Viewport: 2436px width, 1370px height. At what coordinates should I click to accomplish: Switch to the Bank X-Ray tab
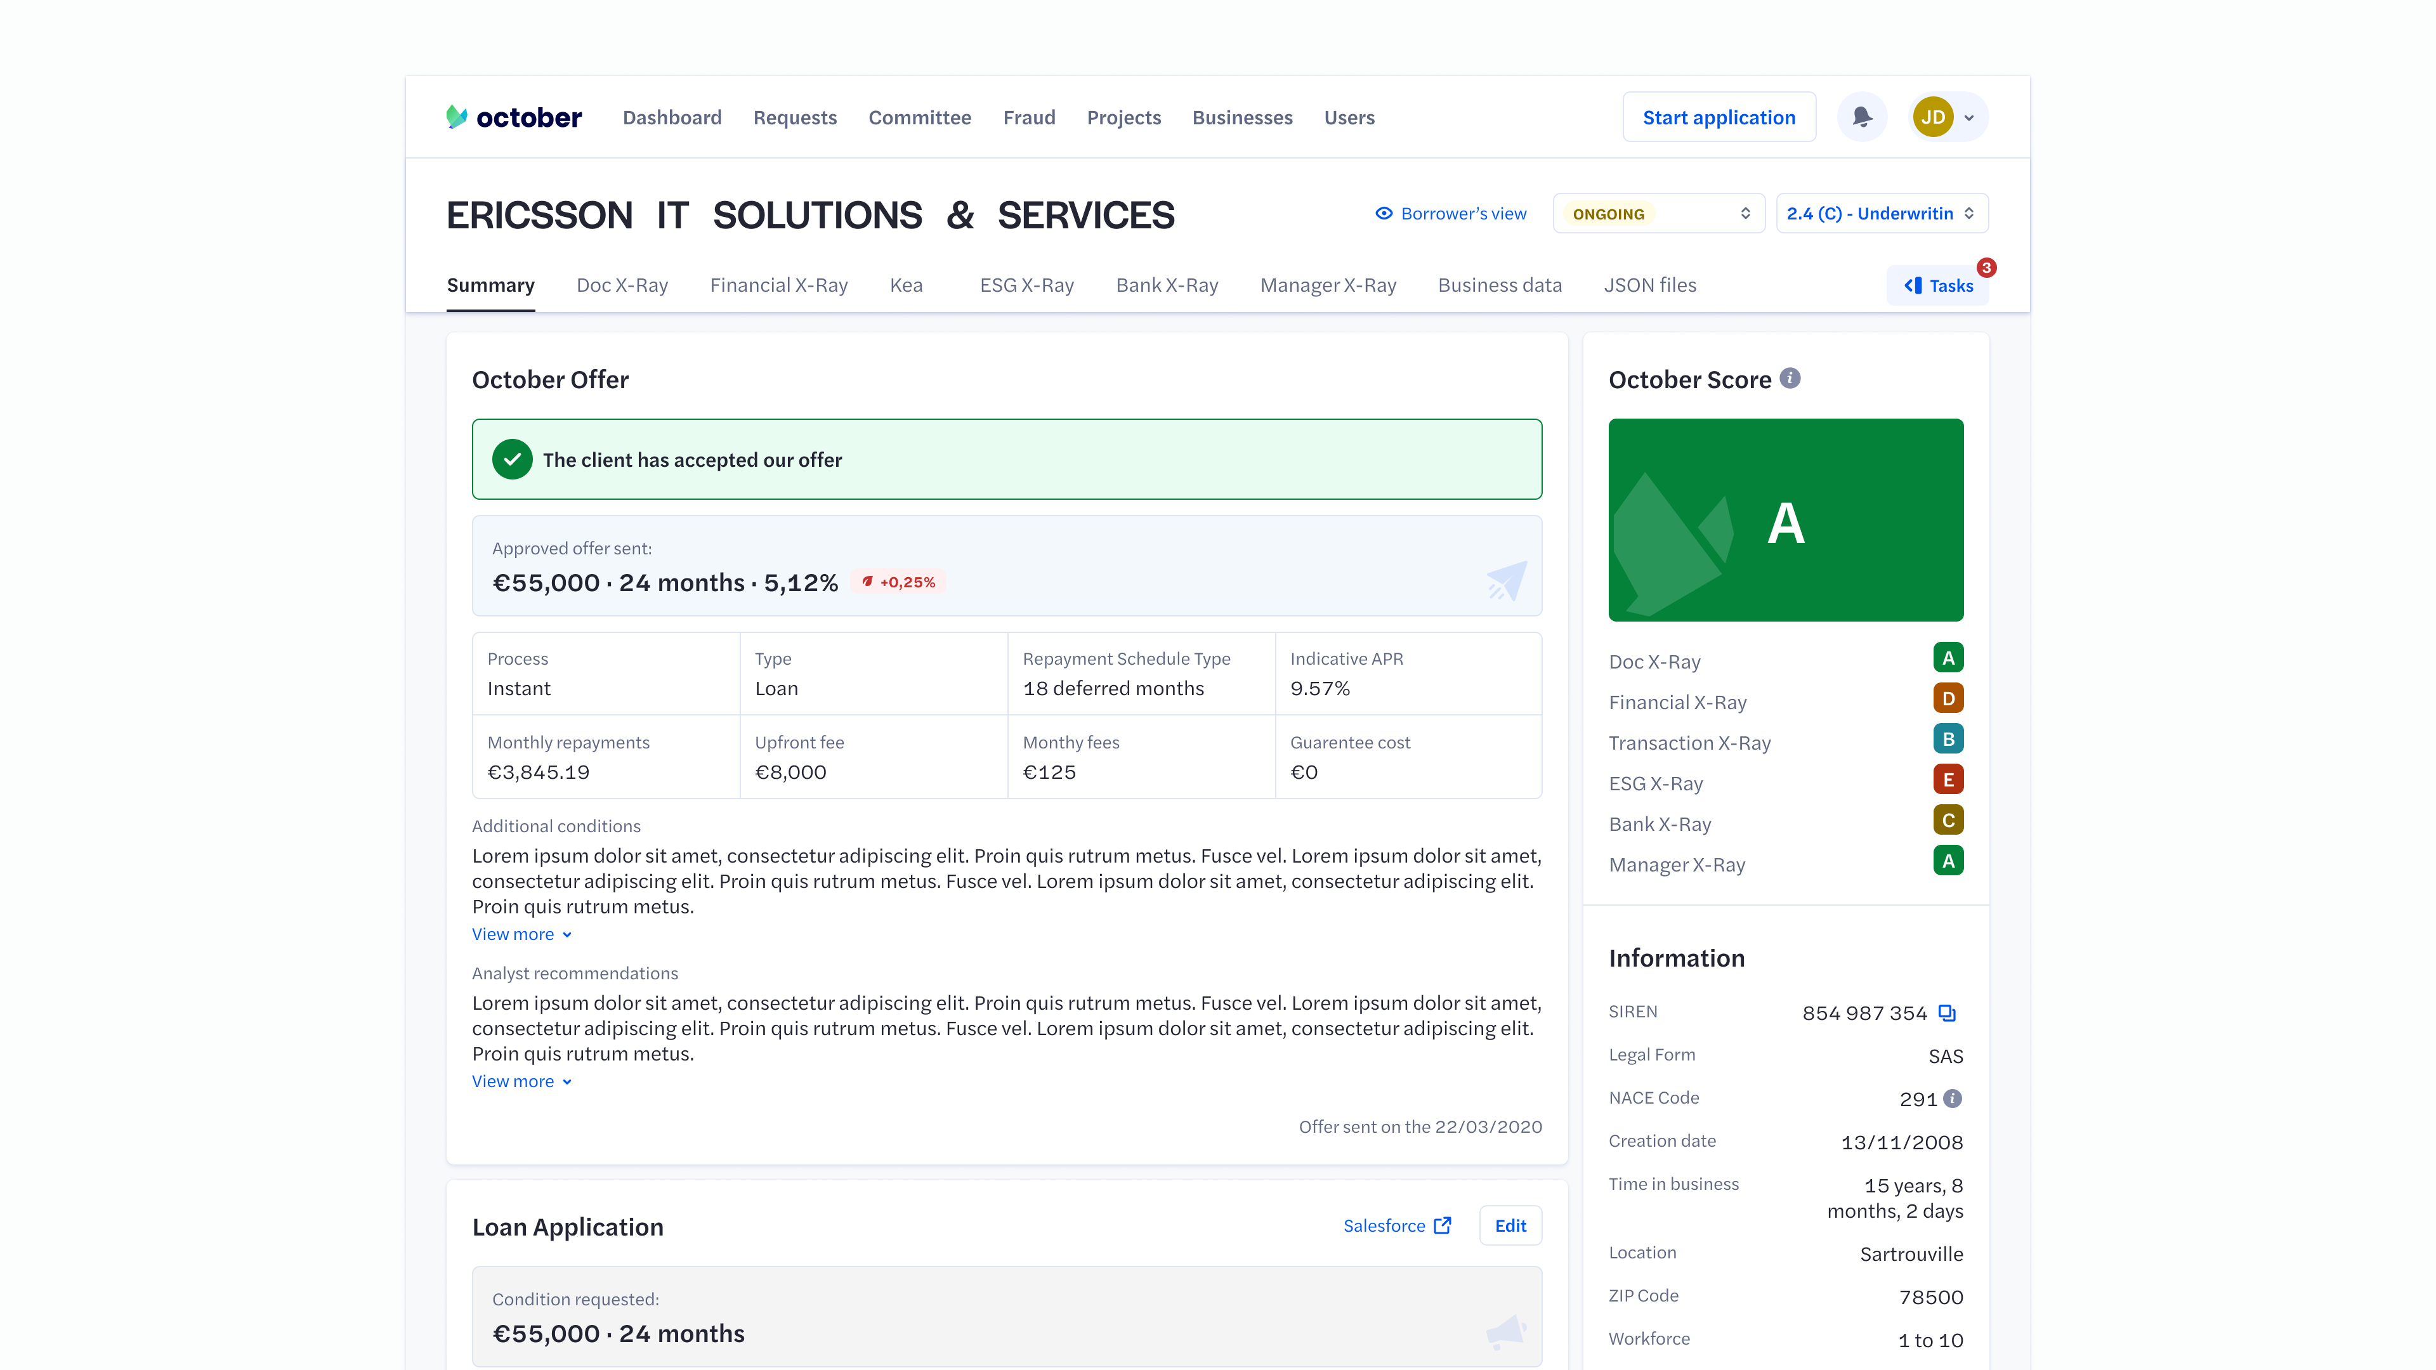(1167, 285)
